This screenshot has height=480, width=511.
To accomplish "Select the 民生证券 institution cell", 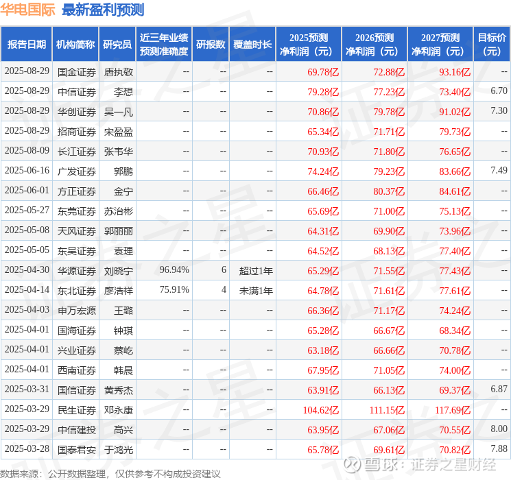I will 77,410.
